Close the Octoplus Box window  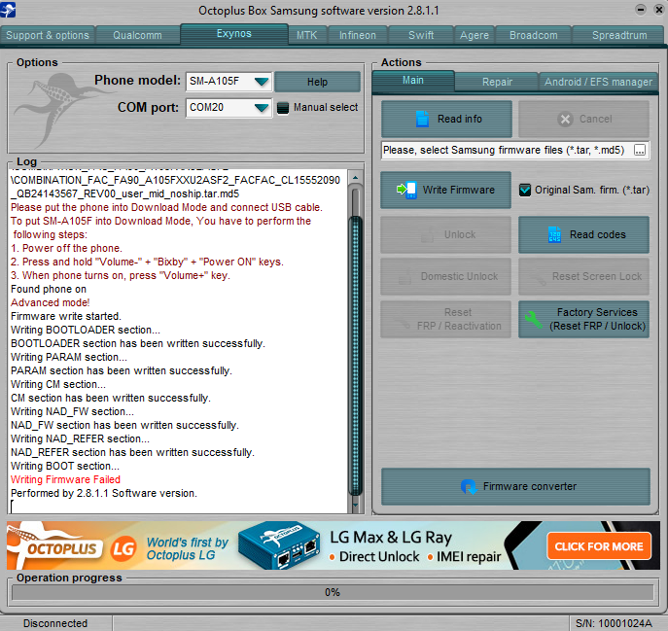(658, 10)
